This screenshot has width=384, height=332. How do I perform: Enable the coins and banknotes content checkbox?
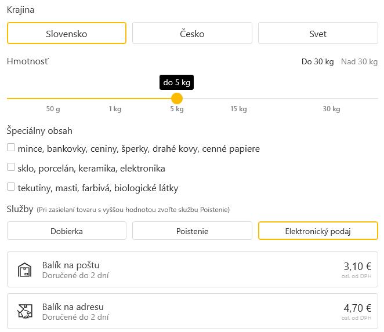click(11, 148)
